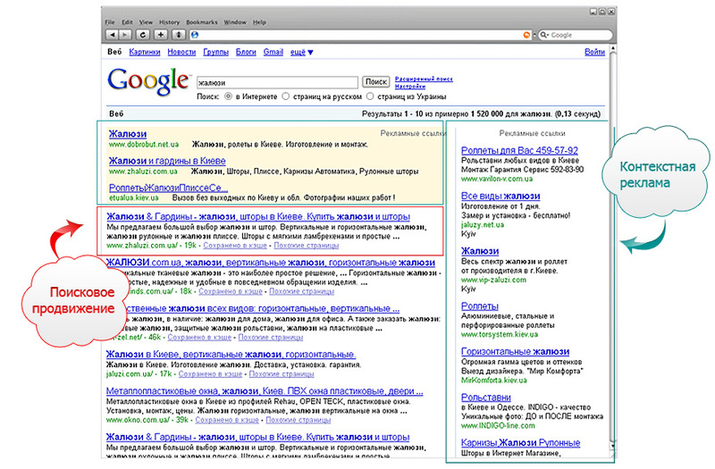
Task: Select the 'в Интернете' radio option
Action: (228, 96)
